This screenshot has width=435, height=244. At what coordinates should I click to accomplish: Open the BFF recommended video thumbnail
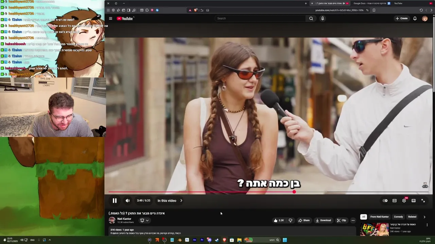click(x=375, y=229)
